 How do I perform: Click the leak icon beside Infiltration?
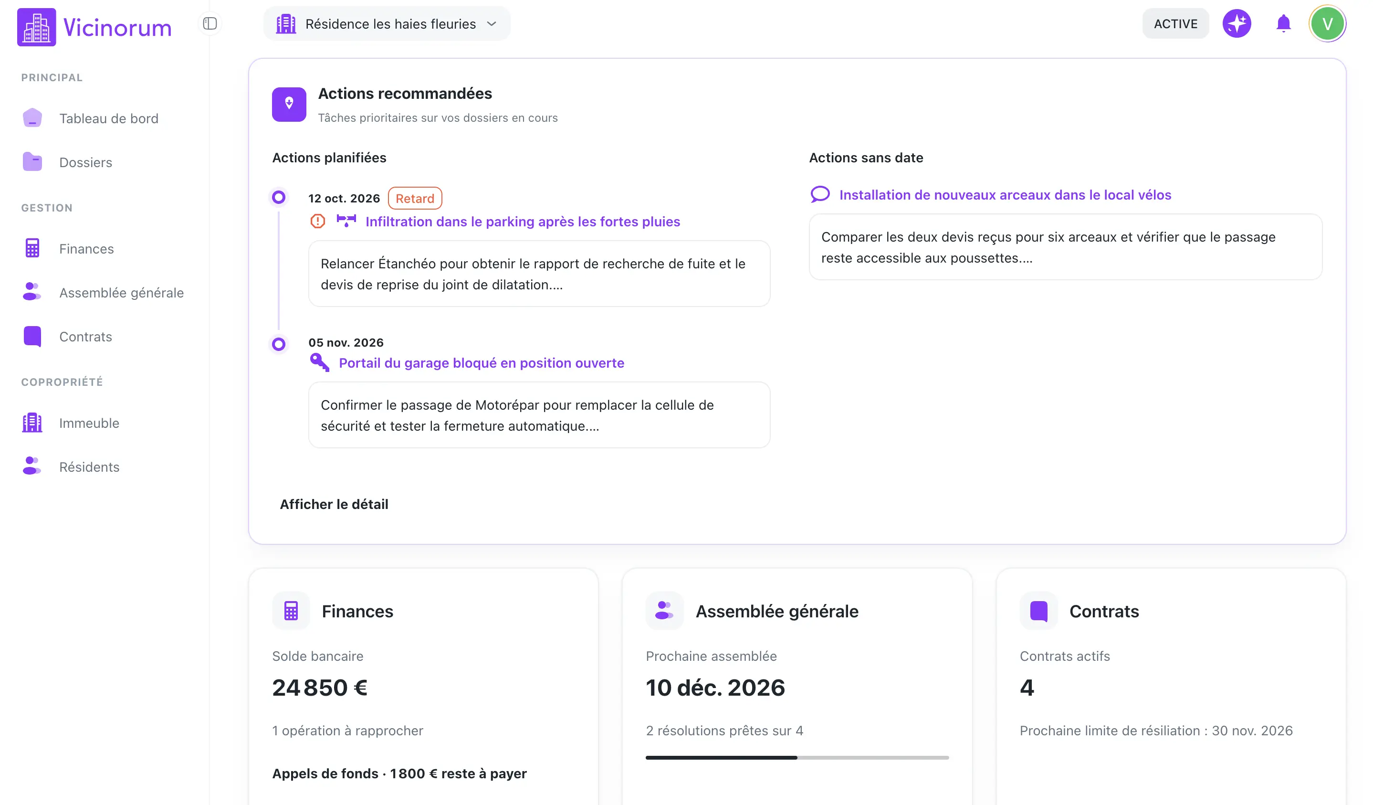pyautogui.click(x=346, y=220)
